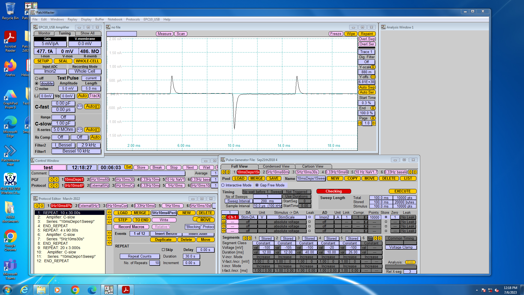Click the WHOLE-CELL button
Viewport: 524px width, 295px height.
pos(87,61)
